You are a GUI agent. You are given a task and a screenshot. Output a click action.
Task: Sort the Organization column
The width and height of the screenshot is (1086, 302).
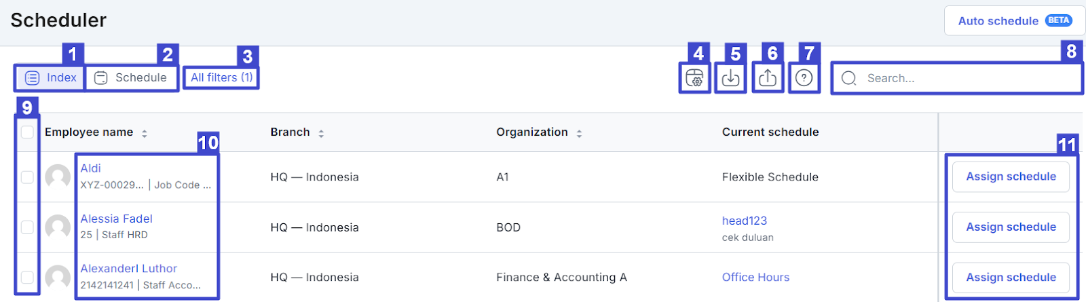click(579, 134)
